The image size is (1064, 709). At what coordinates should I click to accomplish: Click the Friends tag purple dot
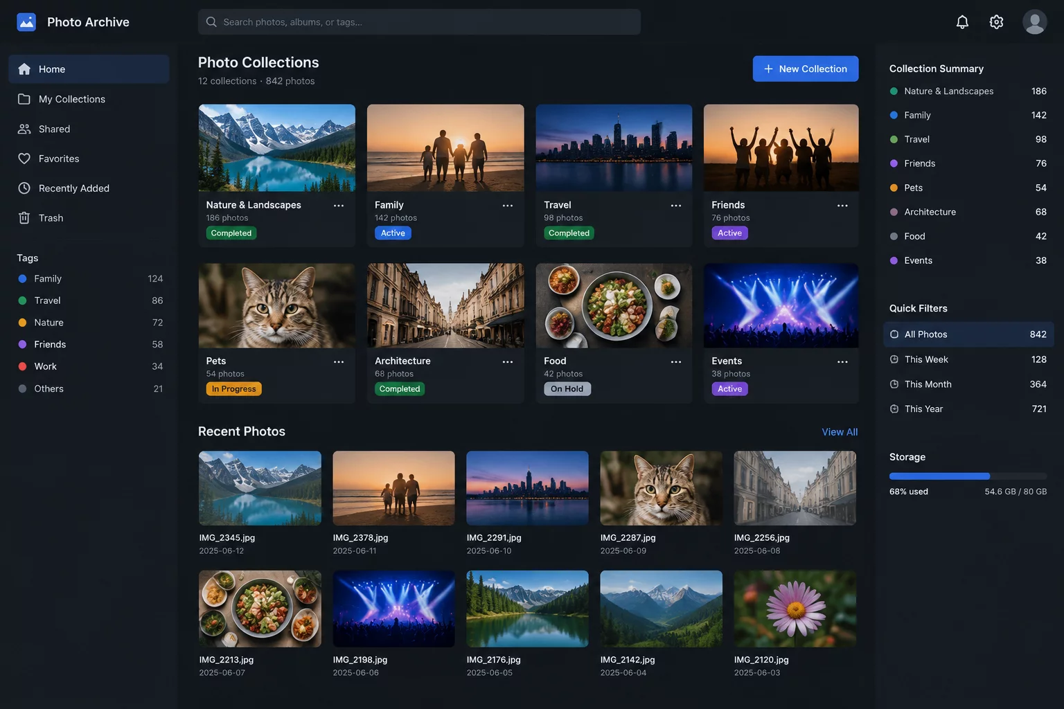click(x=22, y=345)
